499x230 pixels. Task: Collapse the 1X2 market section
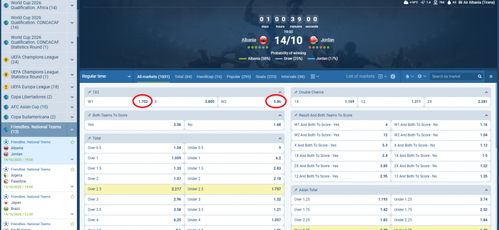(x=280, y=92)
